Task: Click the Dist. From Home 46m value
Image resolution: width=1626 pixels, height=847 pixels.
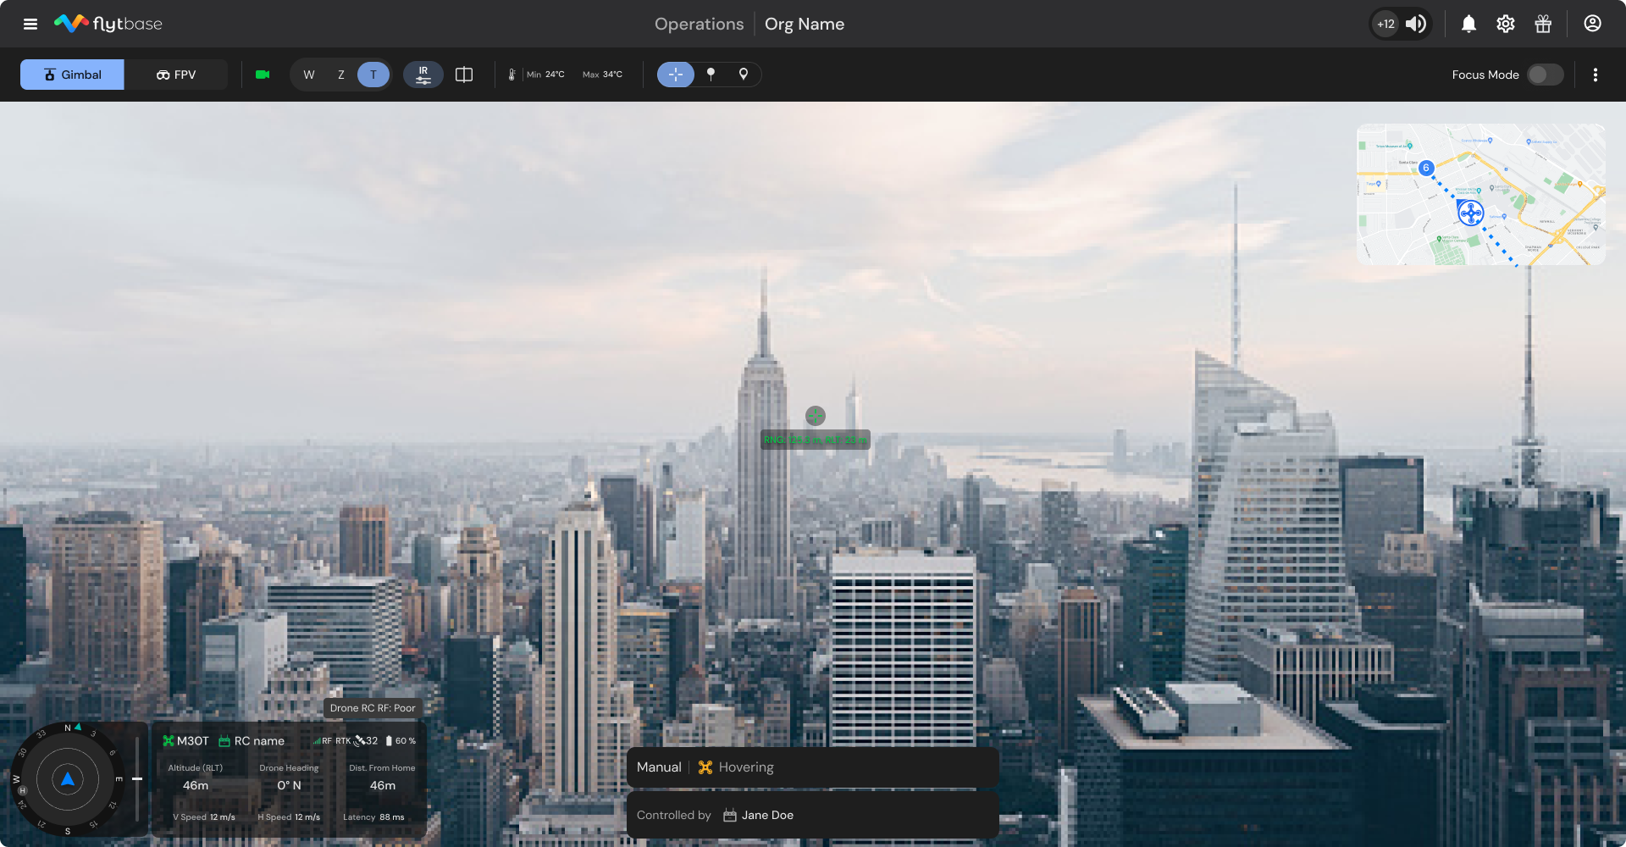Action: coord(383,785)
